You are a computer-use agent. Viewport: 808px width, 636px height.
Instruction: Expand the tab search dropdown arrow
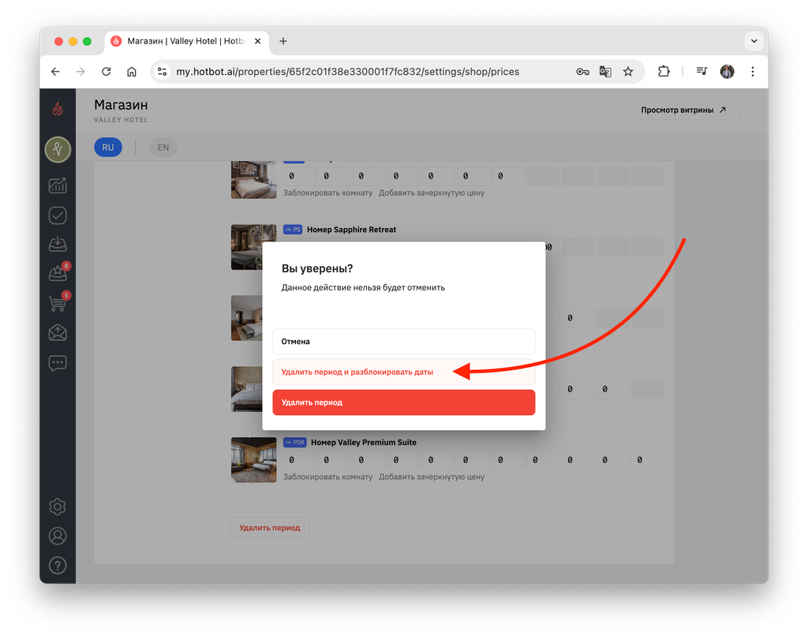(x=754, y=41)
